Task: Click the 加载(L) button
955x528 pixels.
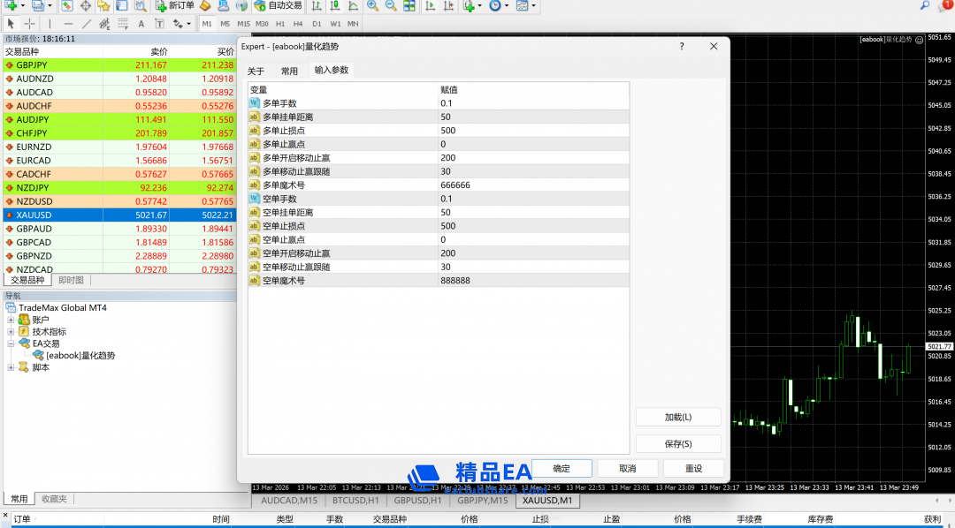Action: click(677, 418)
